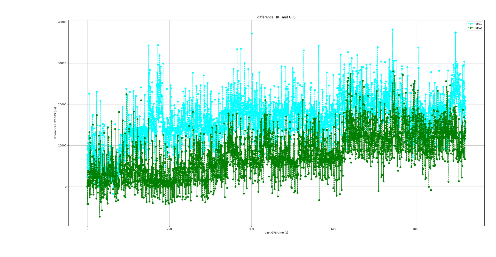Click the y-axis label 'difference HRT-GPS (us)'
This screenshot has width=496, height=257.
click(55, 123)
